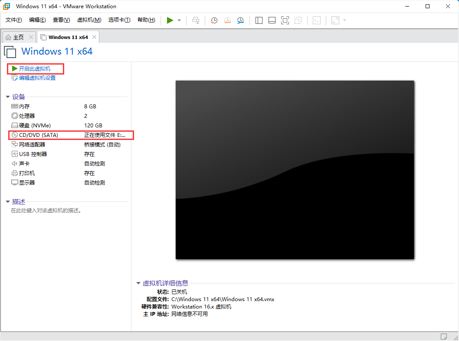Viewport: 459px width, 341px height.
Task: Click the VMware app icon in title bar
Action: pos(7,6)
